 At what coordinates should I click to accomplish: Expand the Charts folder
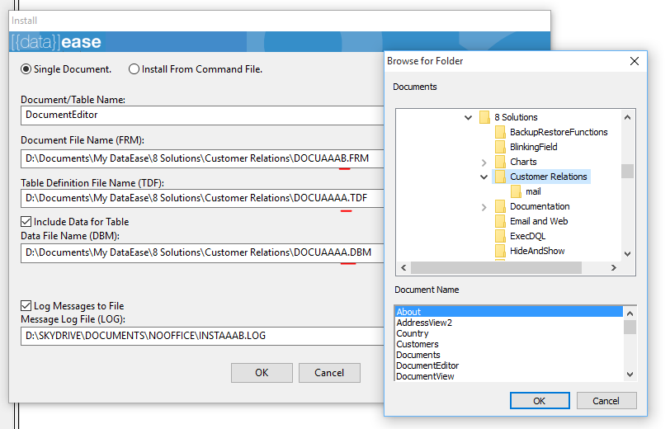click(x=484, y=163)
